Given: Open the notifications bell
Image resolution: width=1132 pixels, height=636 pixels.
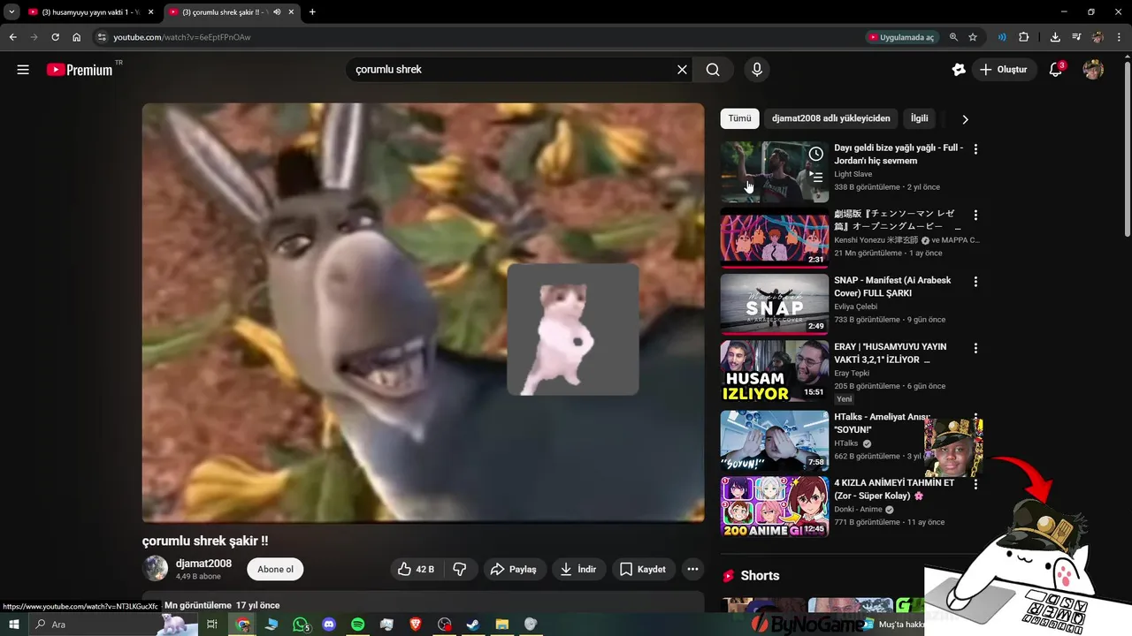Looking at the screenshot, I should (x=1055, y=70).
